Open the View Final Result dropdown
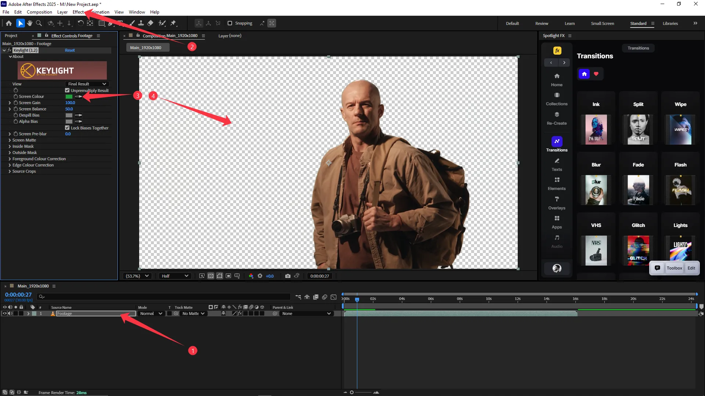The width and height of the screenshot is (705, 396). (87, 84)
